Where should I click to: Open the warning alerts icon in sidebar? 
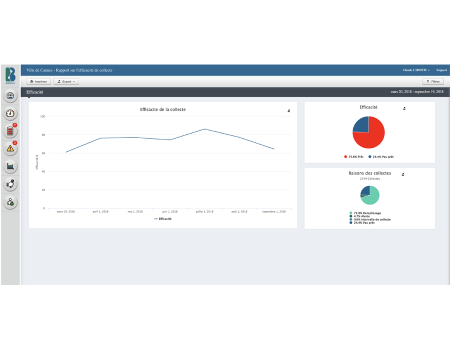[10, 148]
